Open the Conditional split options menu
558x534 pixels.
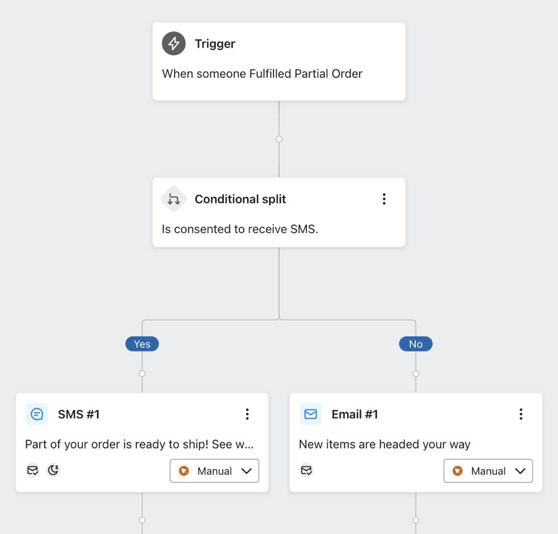[384, 199]
